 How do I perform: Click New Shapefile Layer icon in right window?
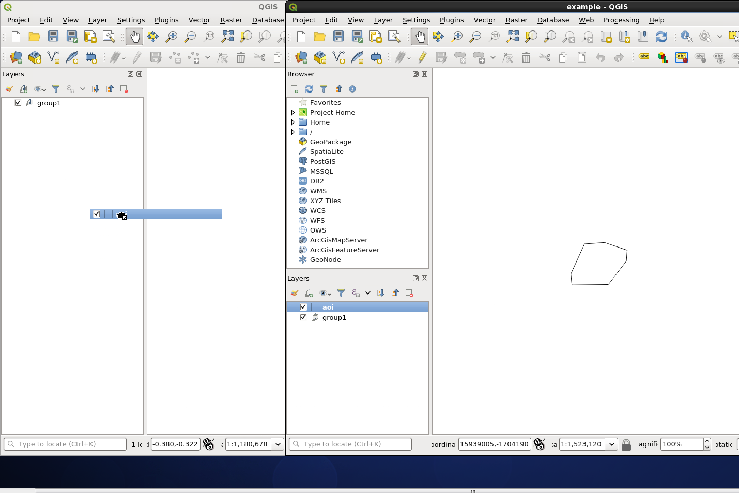click(x=338, y=57)
